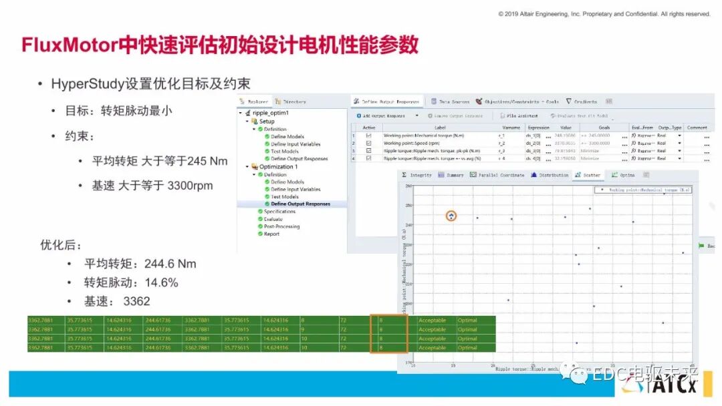The width and height of the screenshot is (722, 406).
Task: Open Expression editor ellipsis for Mechanical torque row
Action: (548, 137)
